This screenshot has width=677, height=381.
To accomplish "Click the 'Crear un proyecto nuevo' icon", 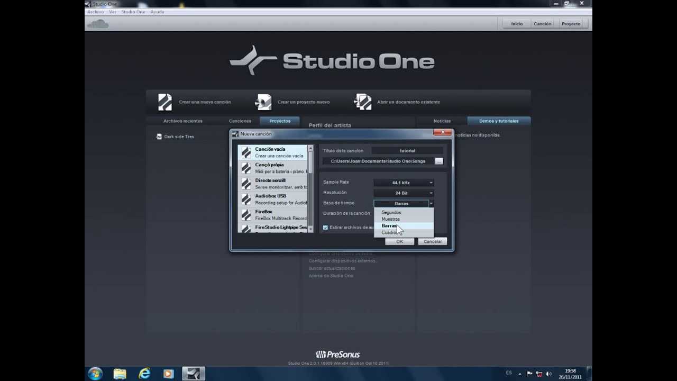I will click(x=263, y=102).
